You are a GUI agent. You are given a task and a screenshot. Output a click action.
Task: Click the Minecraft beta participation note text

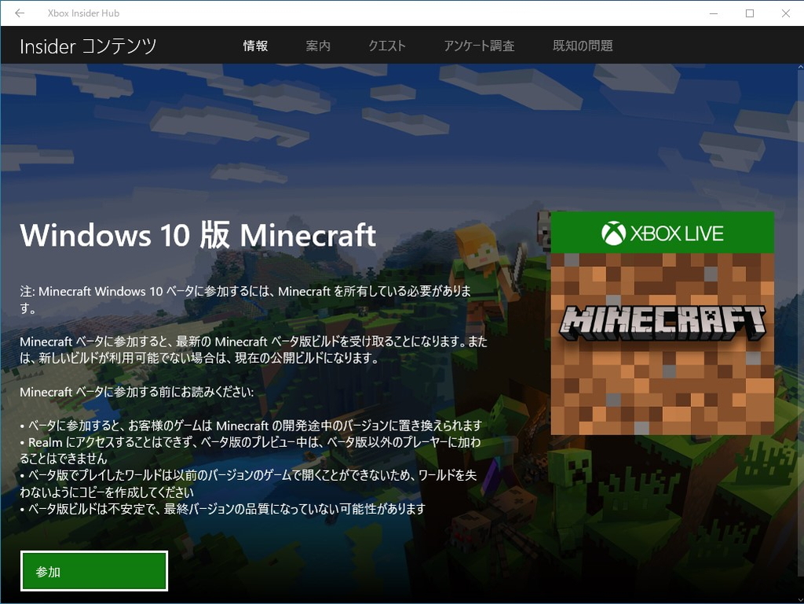point(236,297)
